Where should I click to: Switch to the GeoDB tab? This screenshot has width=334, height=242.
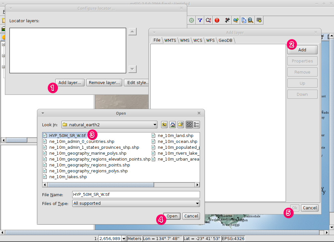coord(225,40)
